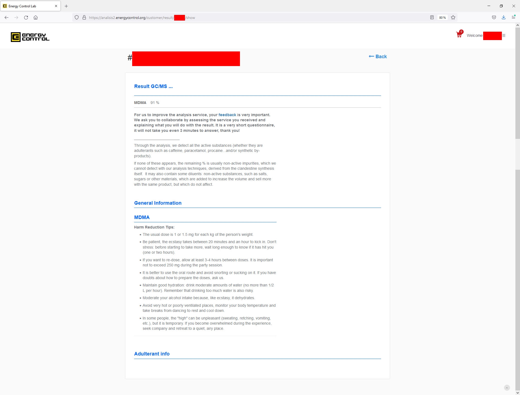Go to the browser home page
This screenshot has width=520, height=395.
[35, 18]
